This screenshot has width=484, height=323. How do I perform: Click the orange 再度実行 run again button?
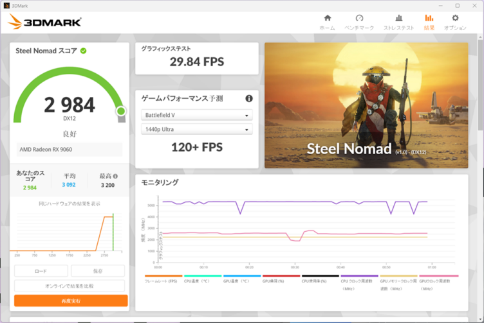point(71,301)
